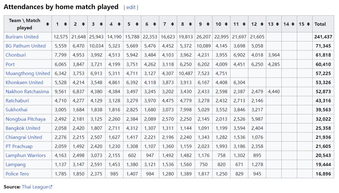Open Thai League source link
This screenshot has height=193, width=339.
pos(35,187)
